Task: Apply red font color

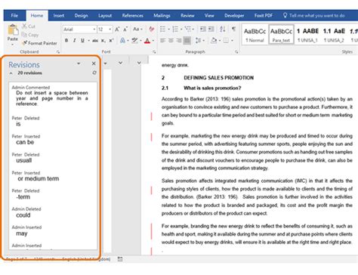Action: [x=147, y=40]
